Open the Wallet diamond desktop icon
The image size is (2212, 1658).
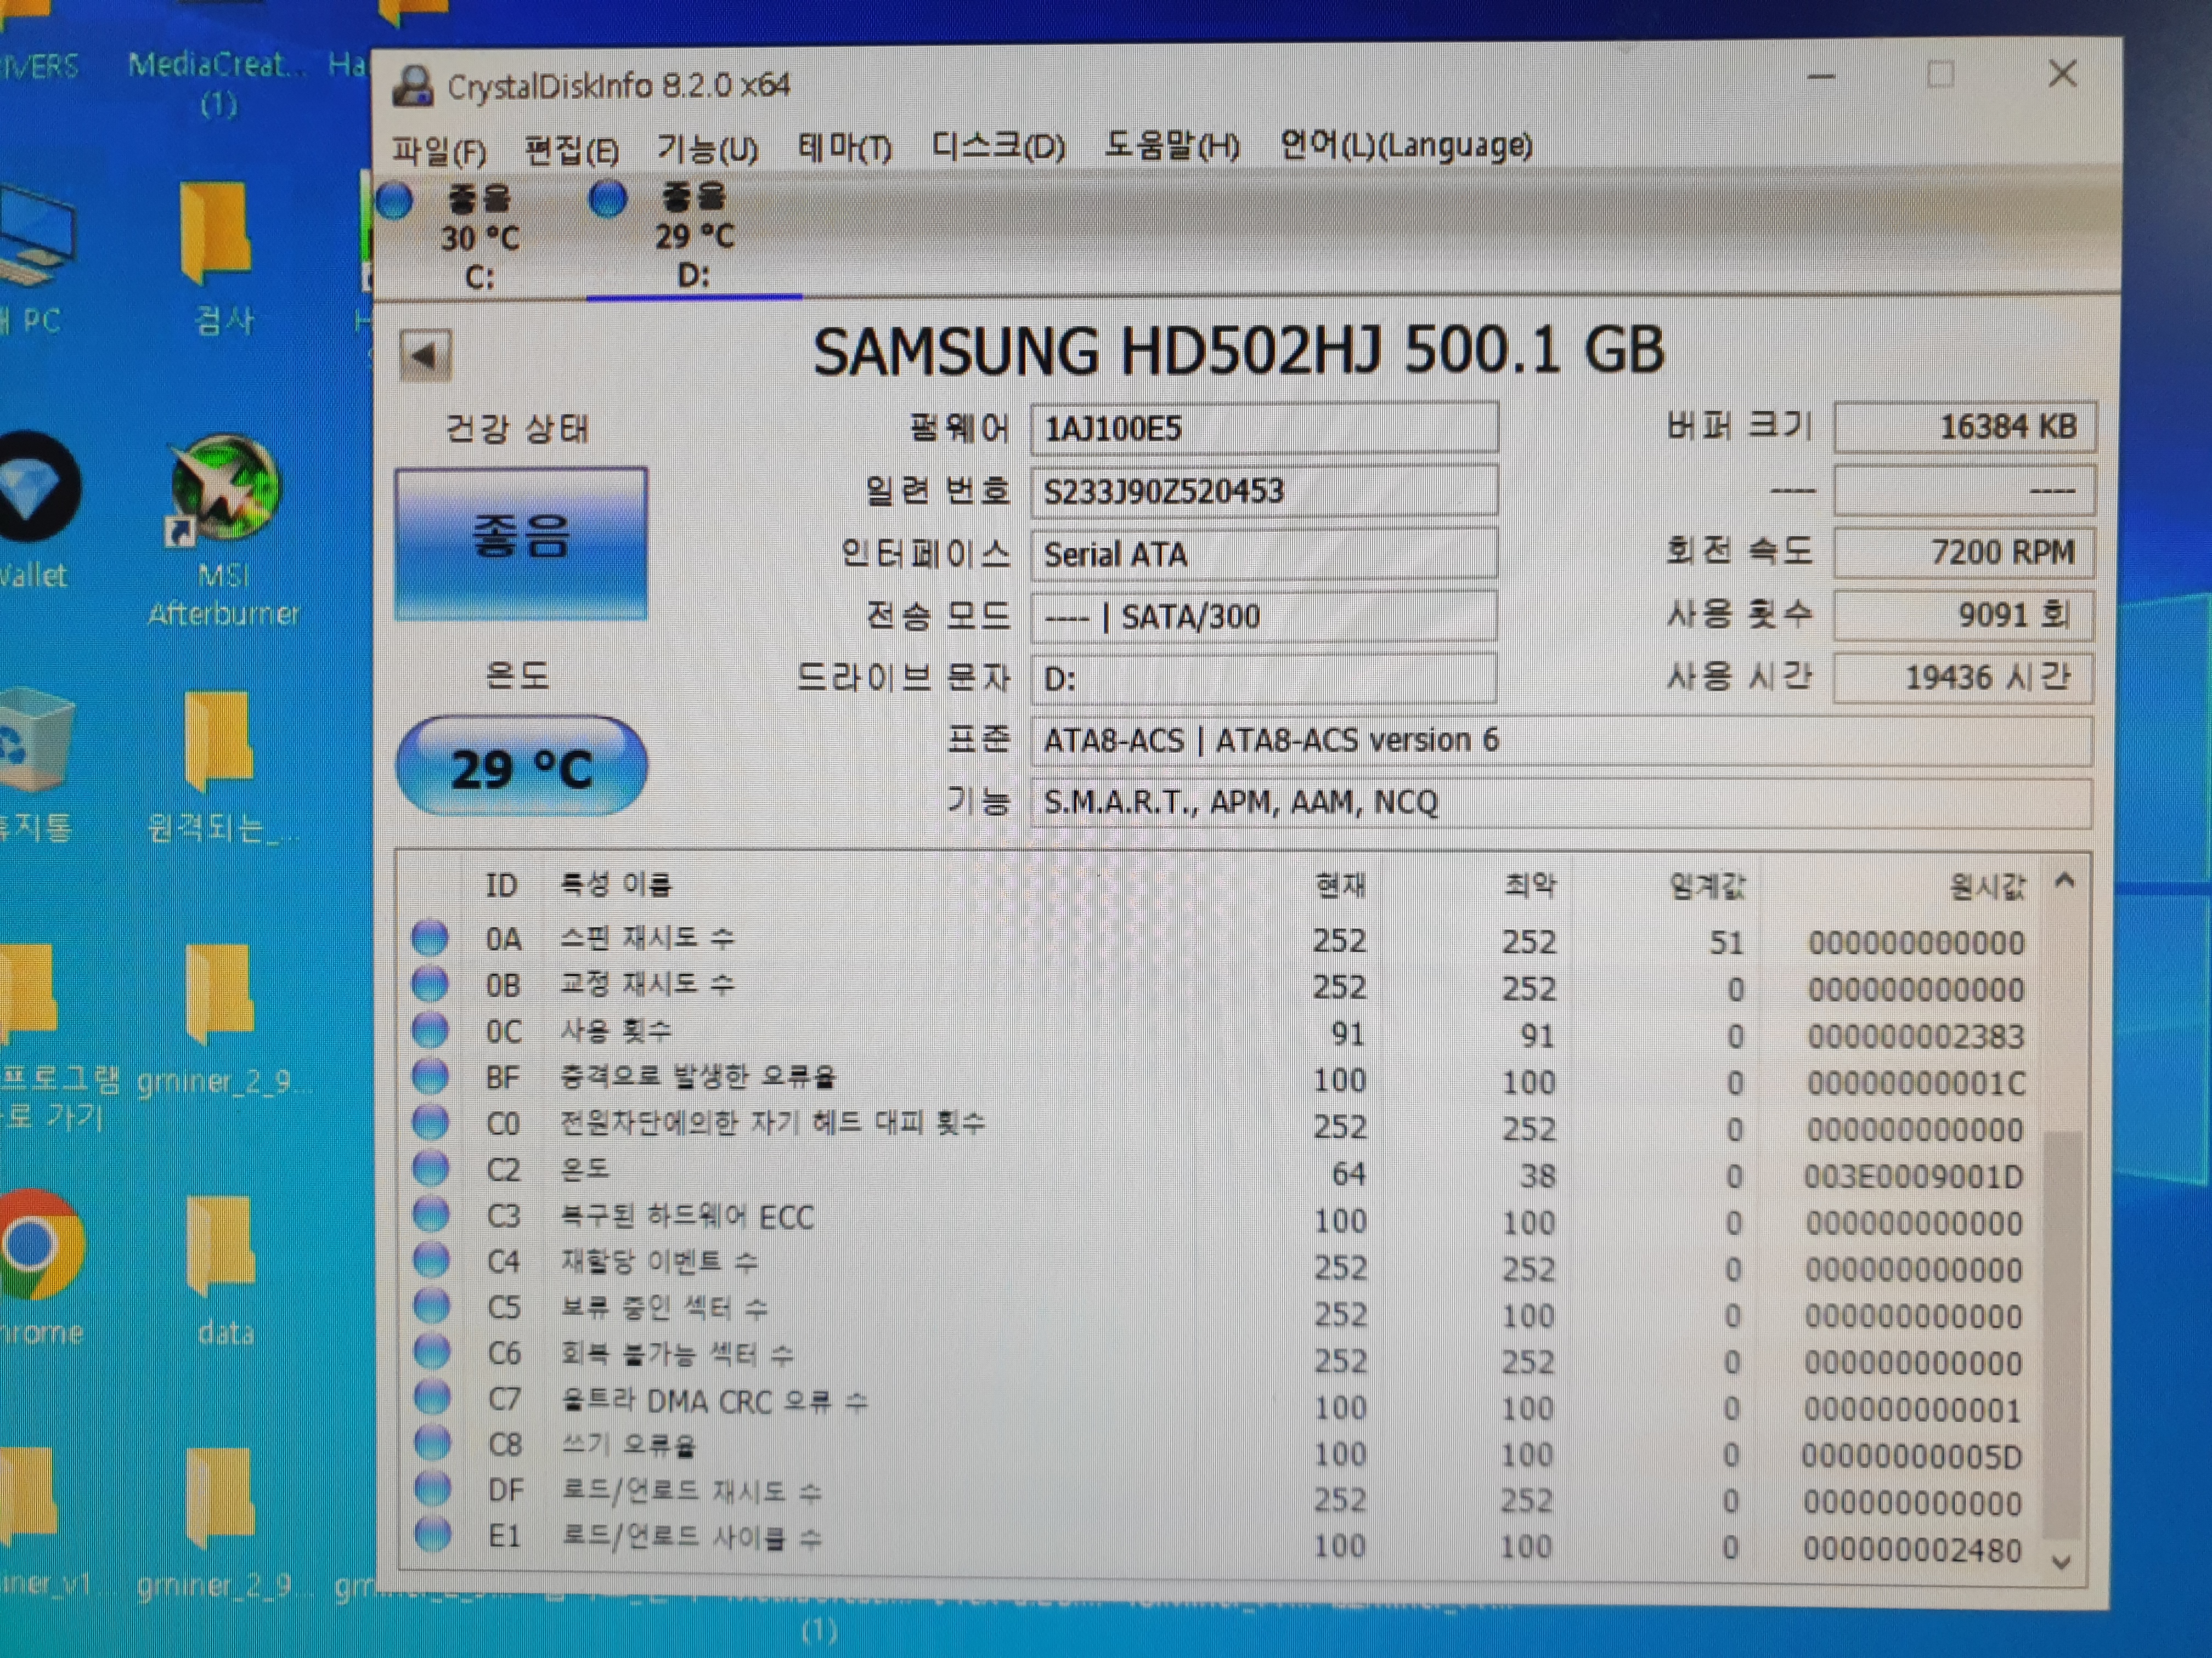tap(36, 510)
